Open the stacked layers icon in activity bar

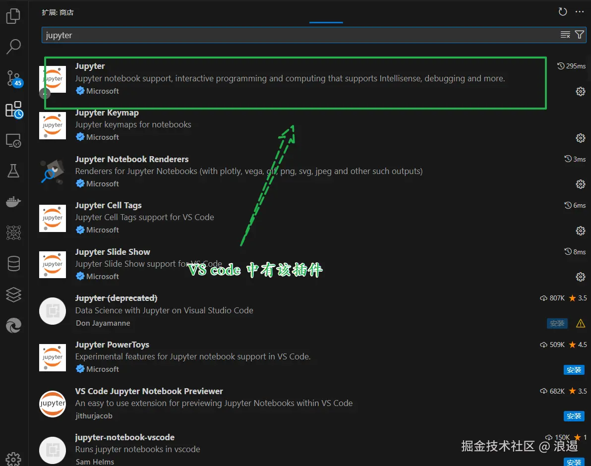[13, 294]
